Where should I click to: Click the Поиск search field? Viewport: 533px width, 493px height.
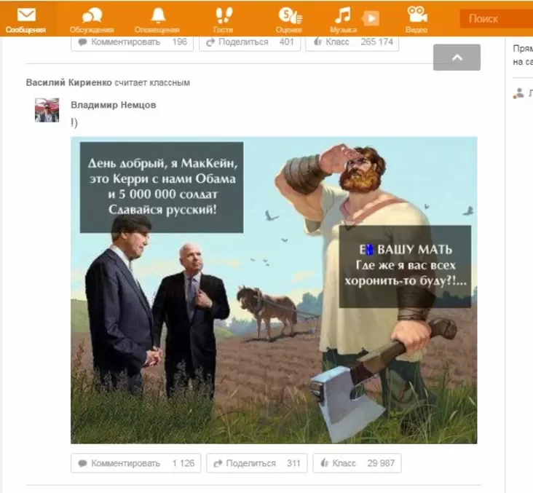tap(498, 19)
